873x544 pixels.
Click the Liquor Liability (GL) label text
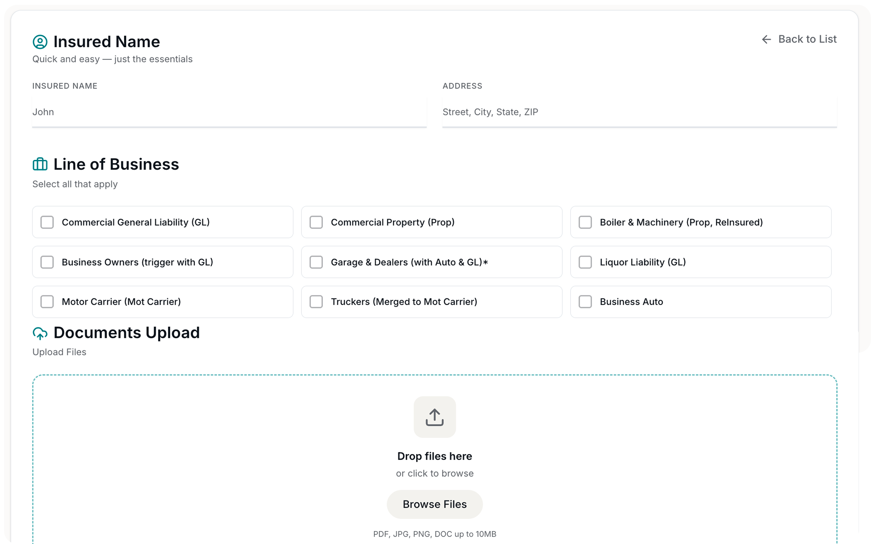point(643,262)
